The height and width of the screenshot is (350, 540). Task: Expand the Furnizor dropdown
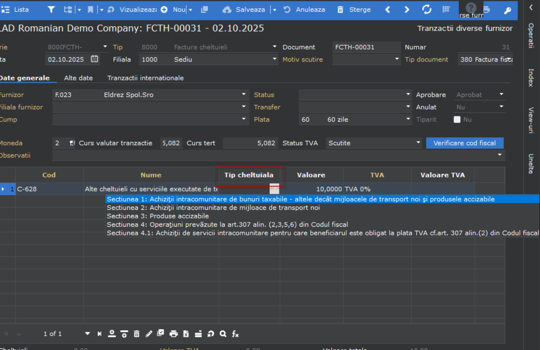click(244, 95)
